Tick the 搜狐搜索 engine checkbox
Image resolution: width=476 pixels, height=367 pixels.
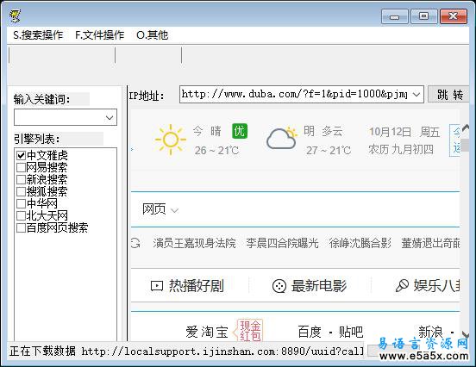coord(21,192)
